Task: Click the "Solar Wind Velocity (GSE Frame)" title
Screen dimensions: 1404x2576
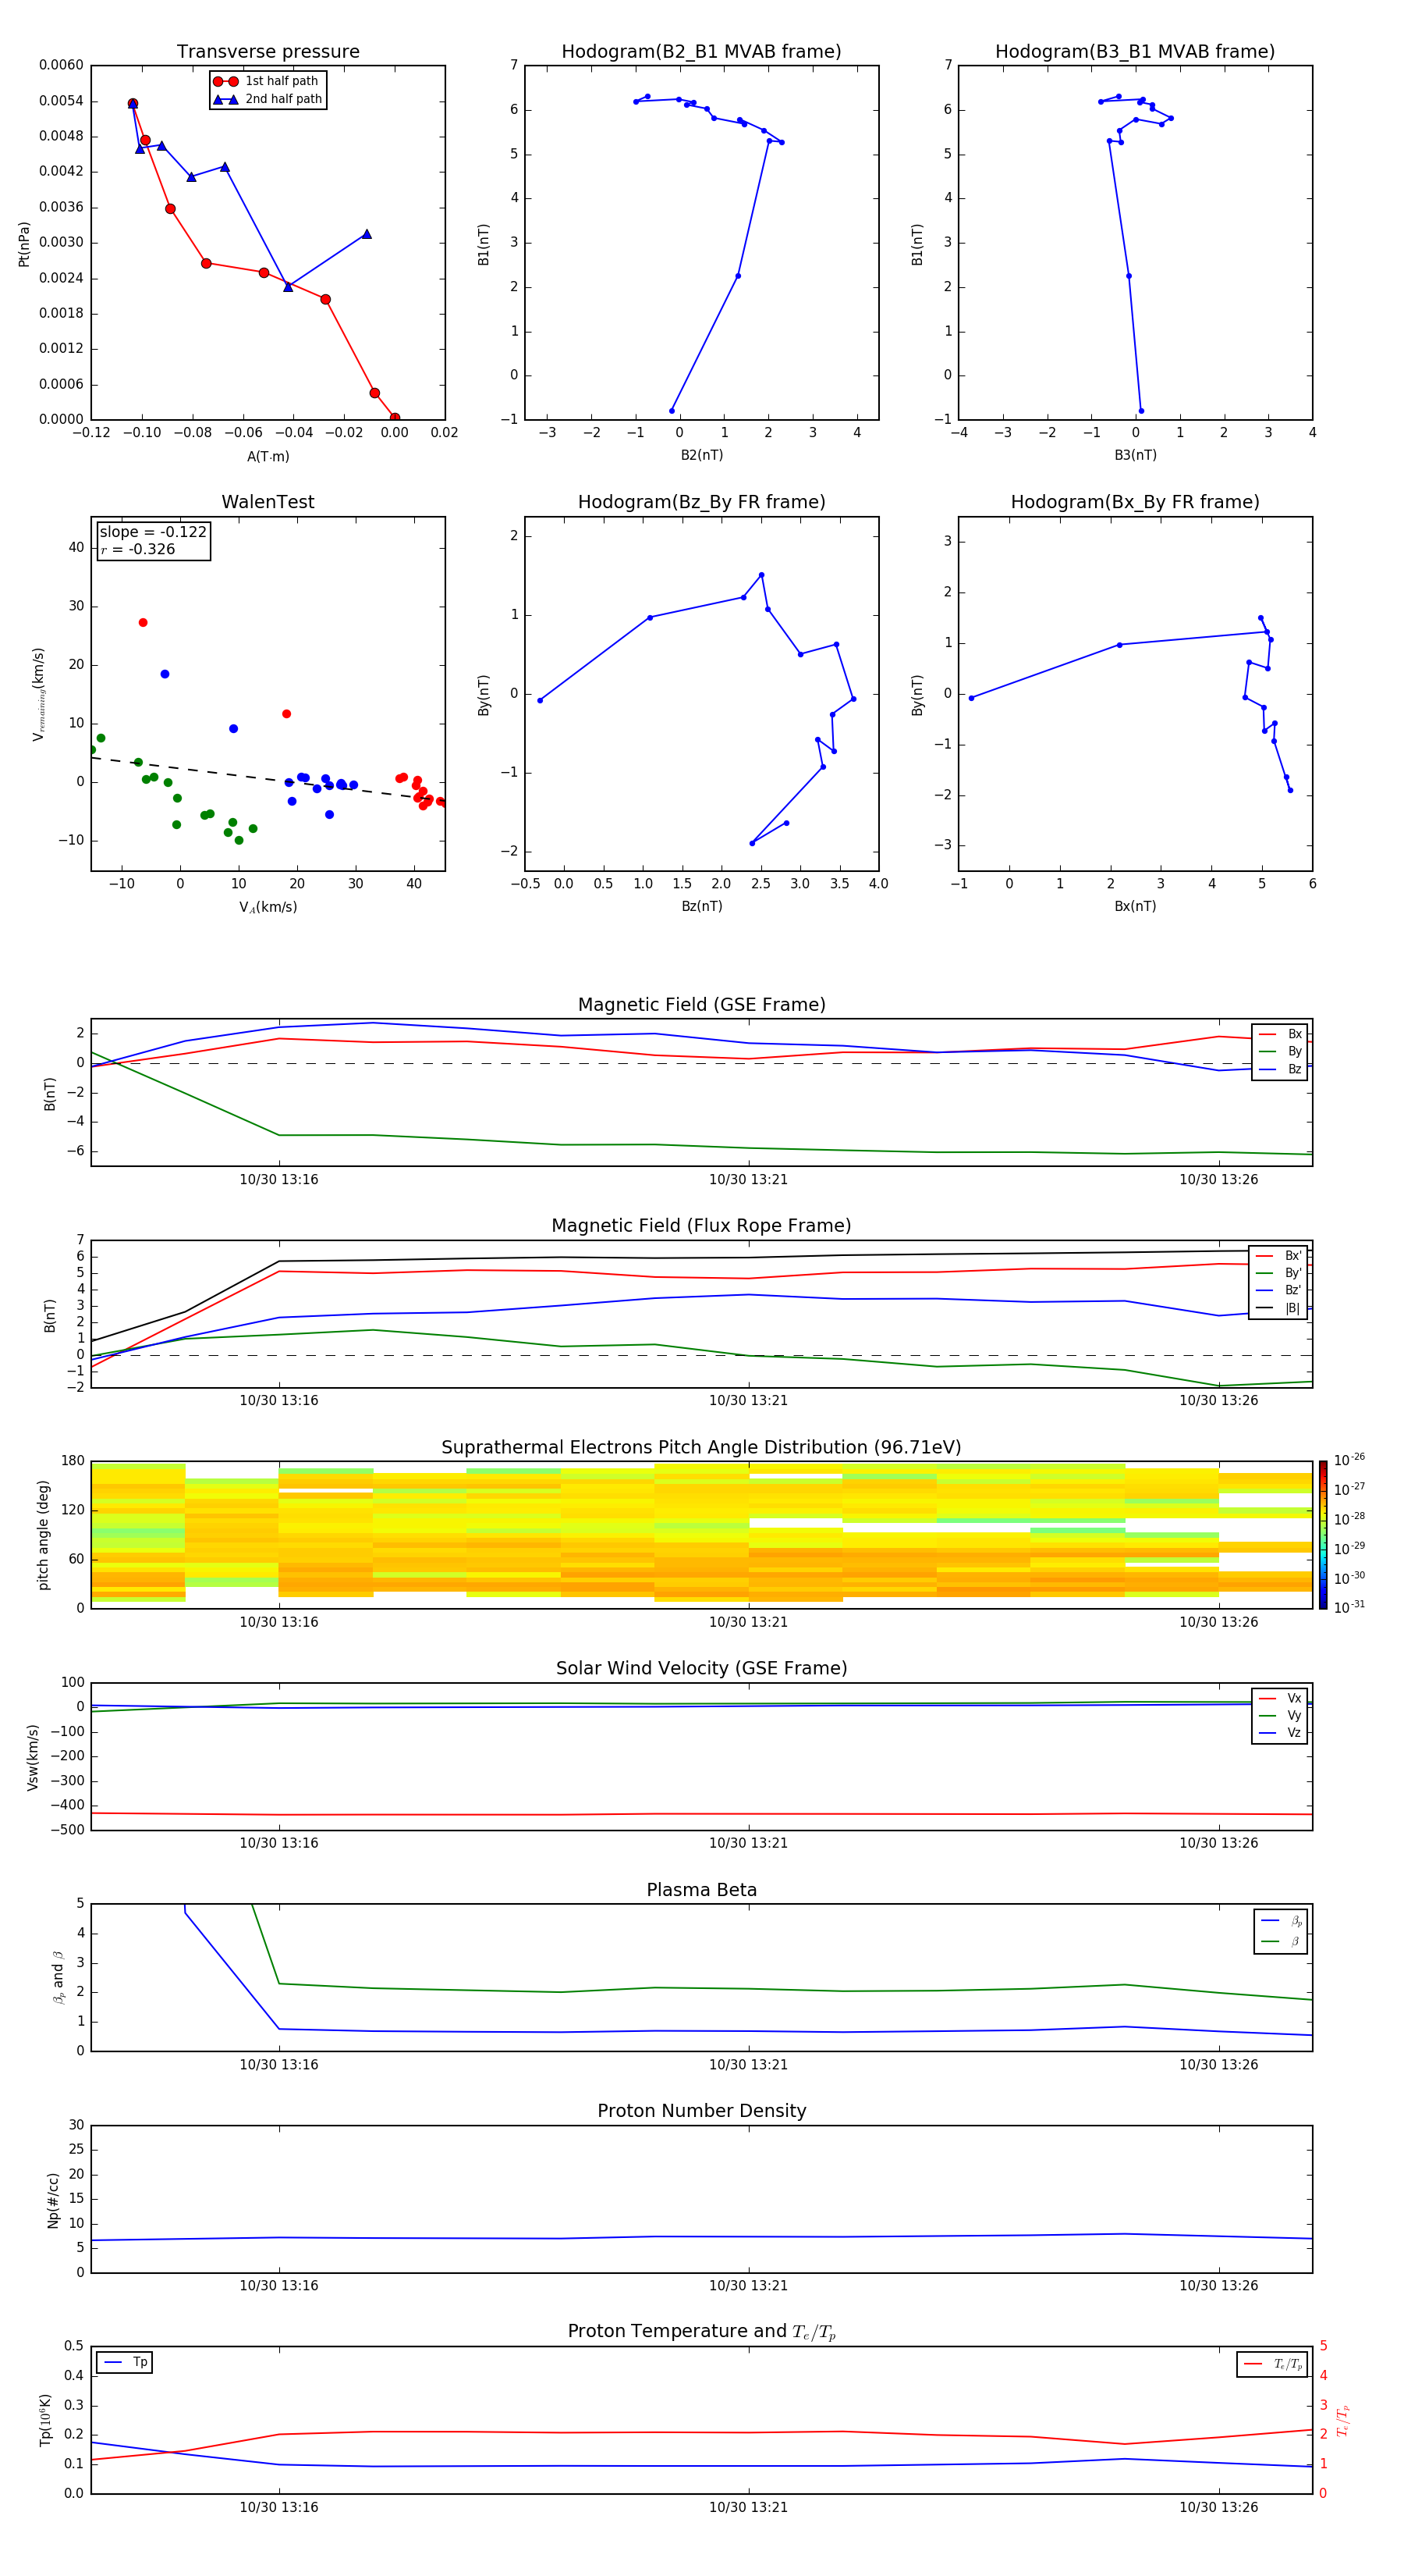Action: (701, 1669)
